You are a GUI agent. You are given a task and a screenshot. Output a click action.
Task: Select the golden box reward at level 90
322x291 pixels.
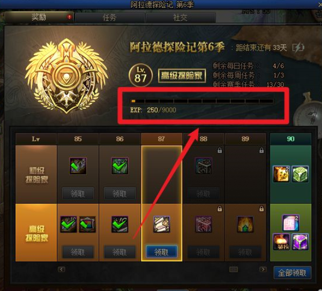tap(281, 174)
